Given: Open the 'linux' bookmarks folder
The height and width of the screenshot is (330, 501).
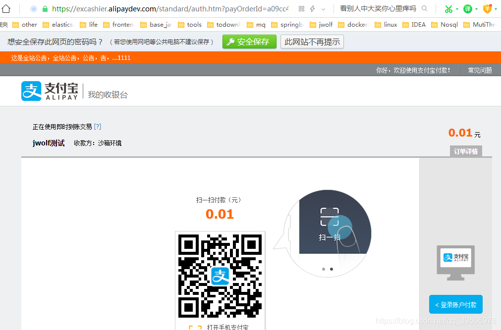Looking at the screenshot, I should [x=386, y=25].
